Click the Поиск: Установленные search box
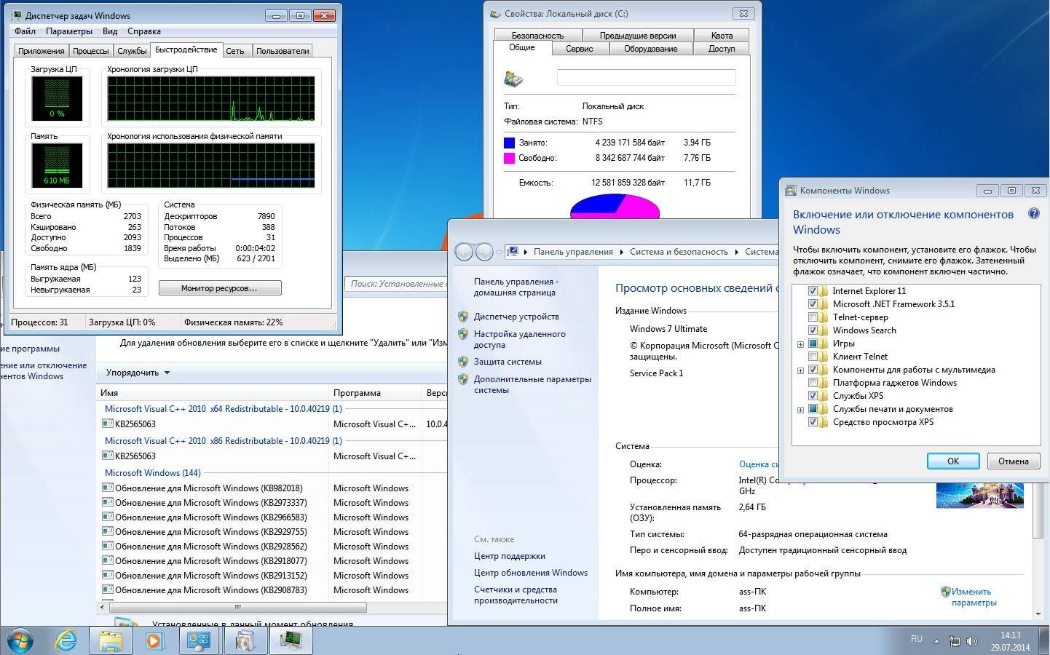 [x=396, y=284]
